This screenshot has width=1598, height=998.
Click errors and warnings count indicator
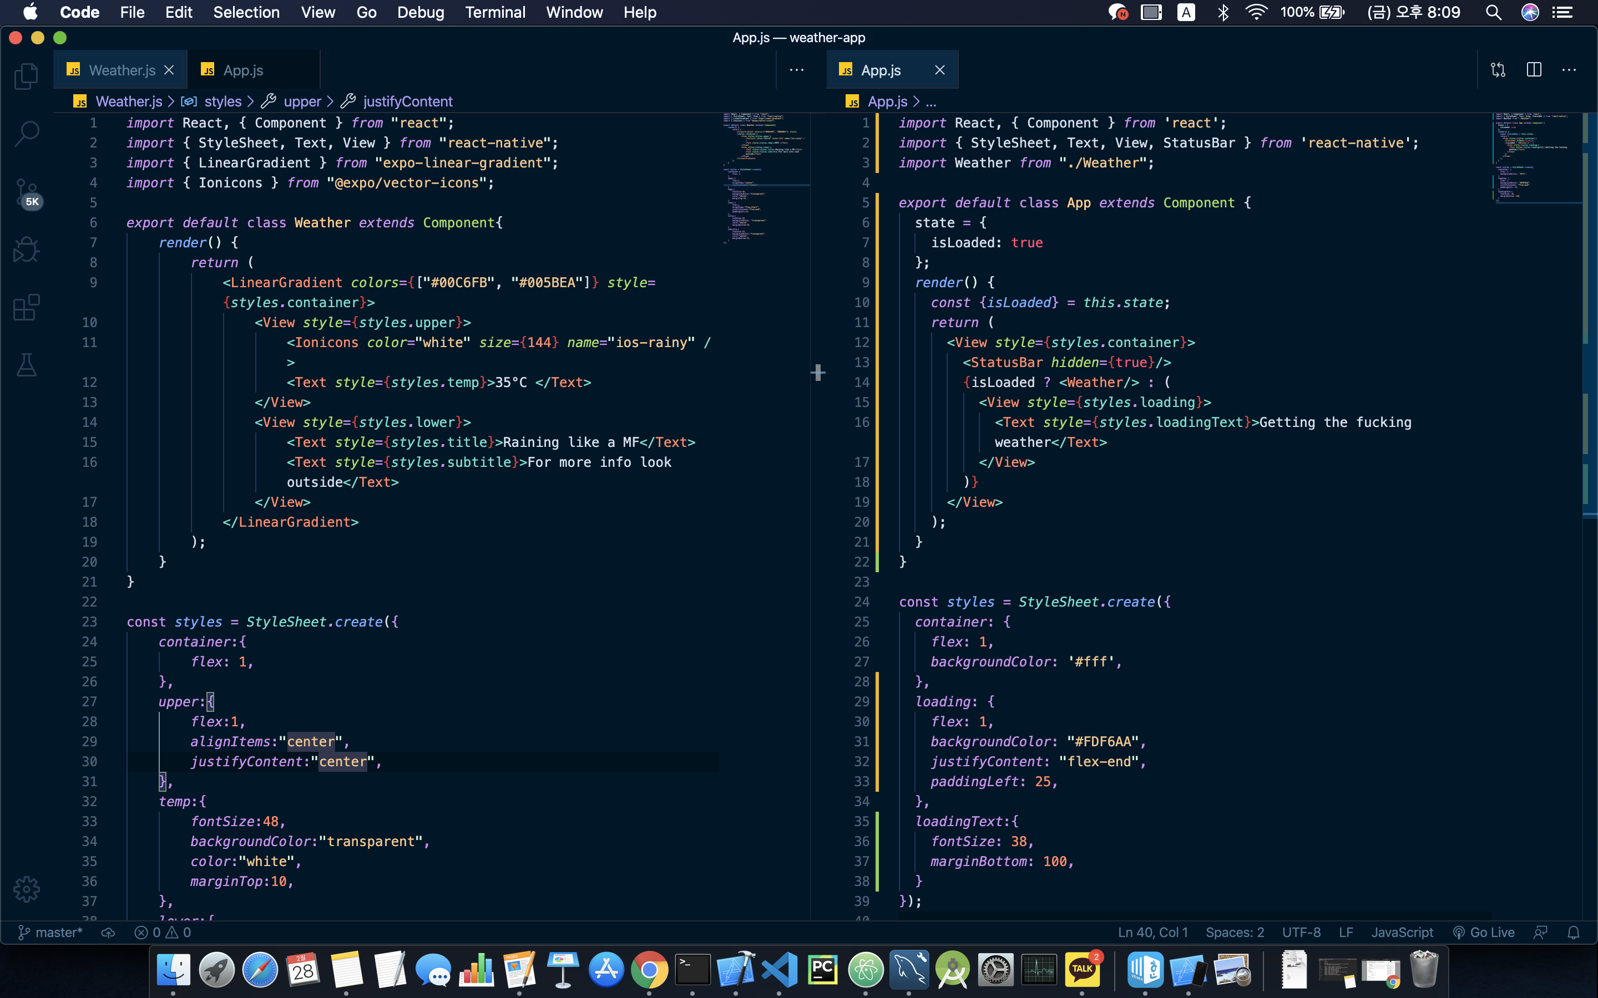(163, 932)
